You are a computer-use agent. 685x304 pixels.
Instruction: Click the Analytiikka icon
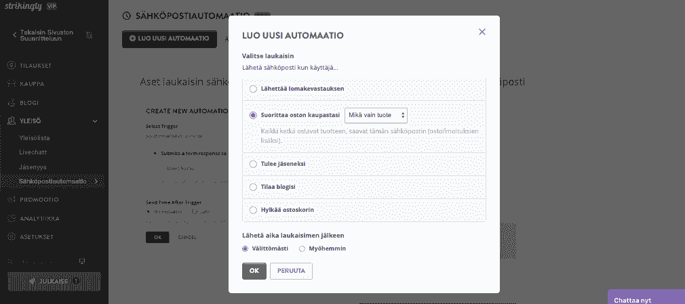click(x=12, y=219)
